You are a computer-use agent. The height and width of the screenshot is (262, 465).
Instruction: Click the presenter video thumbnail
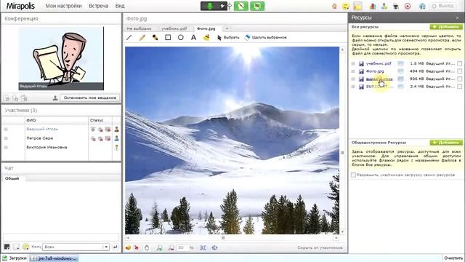(61, 58)
